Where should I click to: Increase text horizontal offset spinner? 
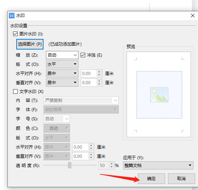pyautogui.click(x=91, y=145)
